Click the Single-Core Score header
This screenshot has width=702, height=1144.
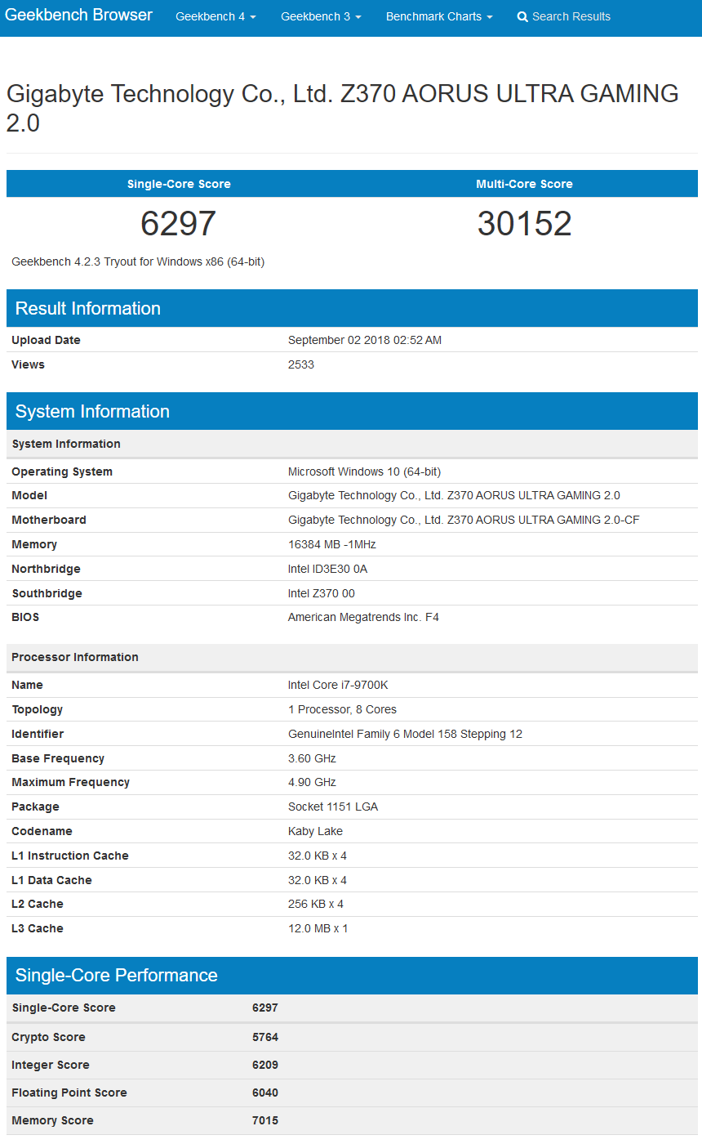(179, 184)
